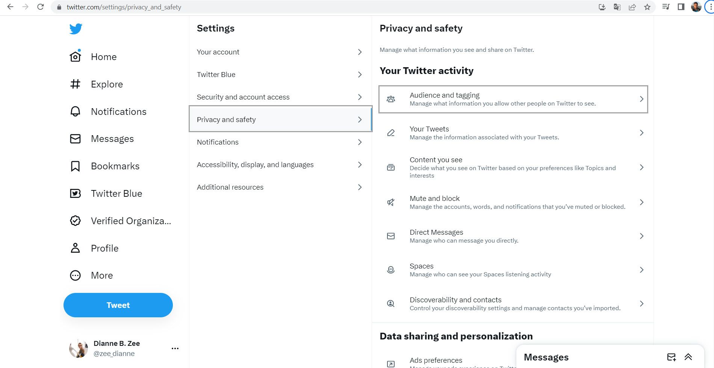
Task: Click the Verified Organizations badge icon
Action: point(75,221)
